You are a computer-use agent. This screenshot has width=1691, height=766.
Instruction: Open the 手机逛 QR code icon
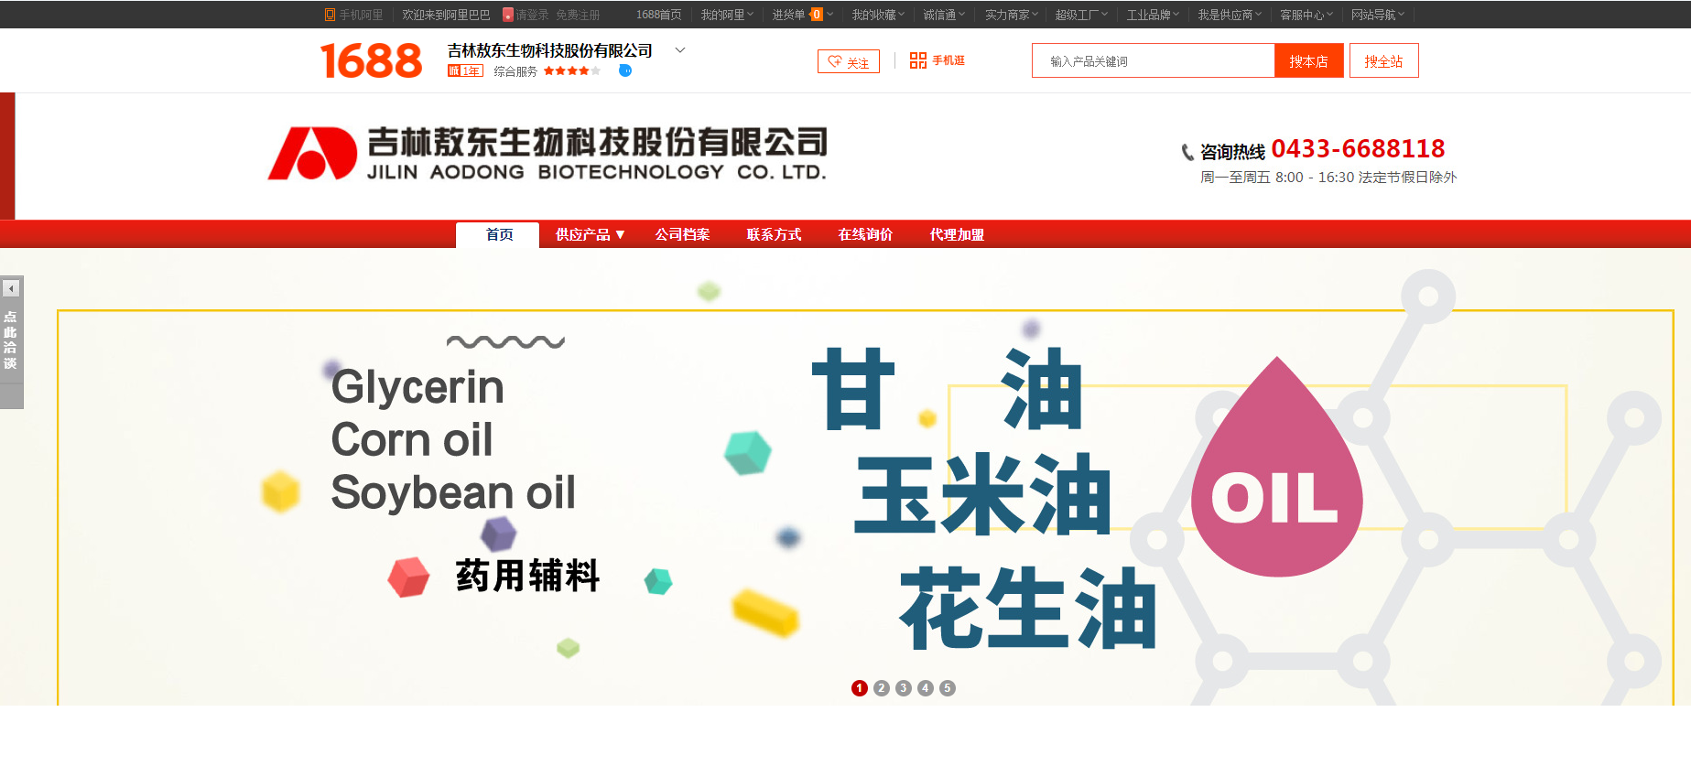917,60
